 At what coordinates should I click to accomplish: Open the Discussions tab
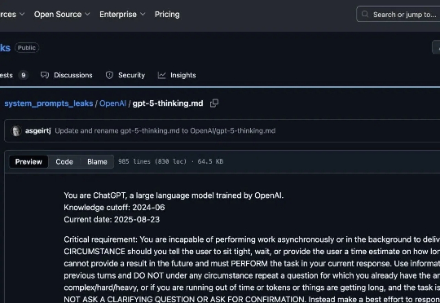pos(67,75)
